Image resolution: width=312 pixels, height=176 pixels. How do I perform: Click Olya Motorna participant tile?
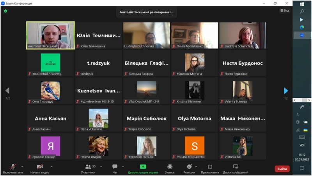point(195,118)
